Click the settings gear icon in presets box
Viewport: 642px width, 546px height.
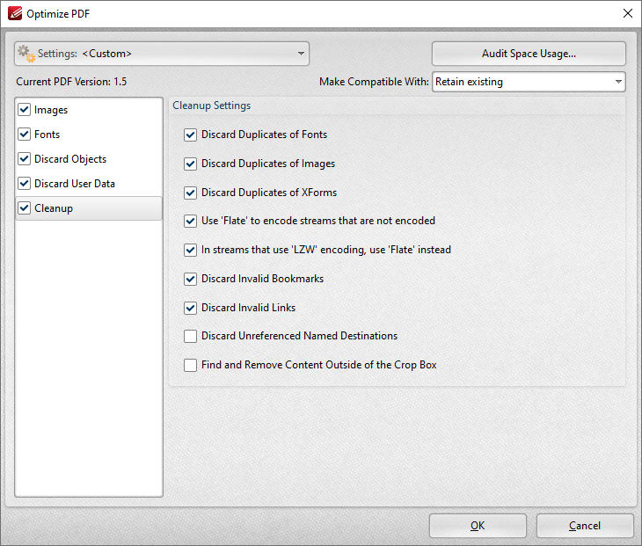[26, 54]
